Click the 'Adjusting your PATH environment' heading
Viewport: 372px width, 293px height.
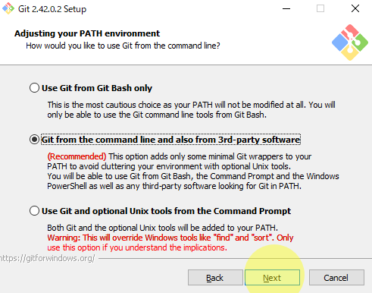click(87, 33)
